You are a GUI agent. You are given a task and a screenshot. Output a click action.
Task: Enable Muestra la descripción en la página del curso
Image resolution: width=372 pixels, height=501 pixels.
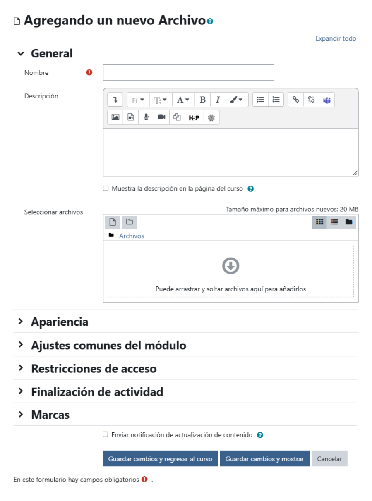coord(106,188)
